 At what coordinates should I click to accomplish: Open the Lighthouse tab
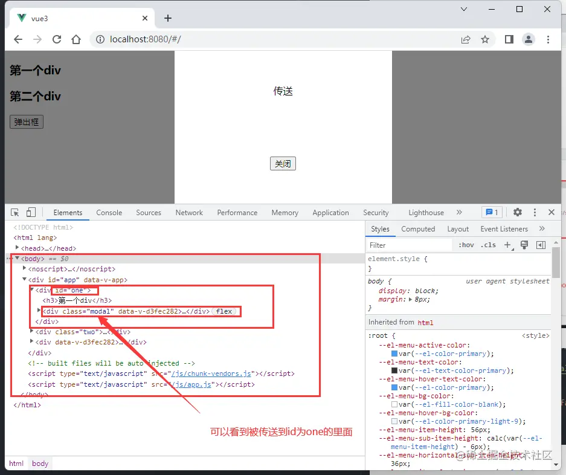point(426,213)
